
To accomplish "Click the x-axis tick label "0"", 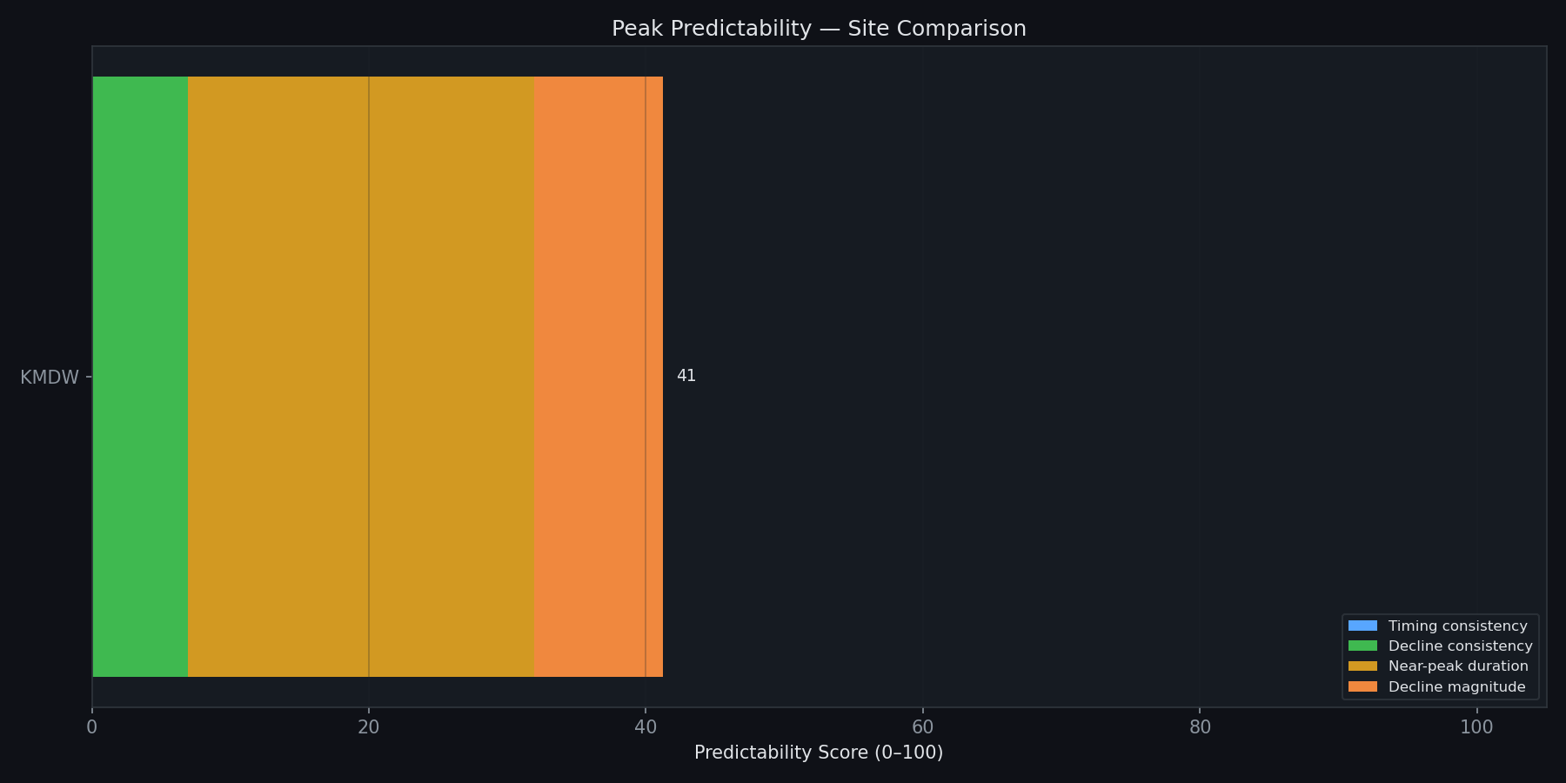I will [92, 727].
